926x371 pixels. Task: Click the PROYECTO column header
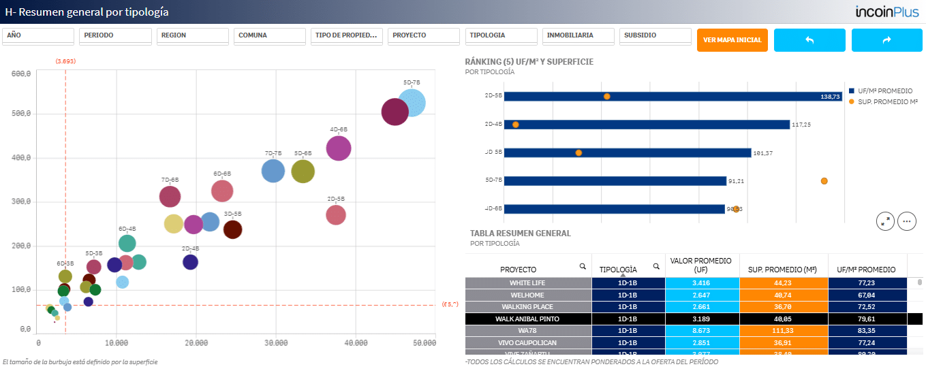tap(519, 270)
